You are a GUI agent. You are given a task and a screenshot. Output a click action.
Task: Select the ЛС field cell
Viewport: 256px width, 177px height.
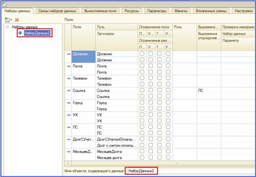point(83,130)
